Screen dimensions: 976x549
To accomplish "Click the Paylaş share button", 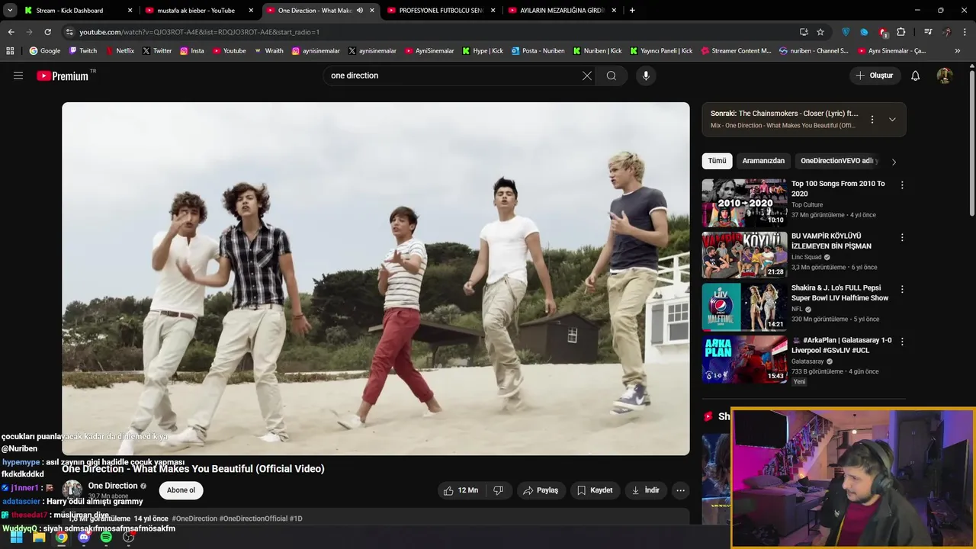I will (541, 490).
